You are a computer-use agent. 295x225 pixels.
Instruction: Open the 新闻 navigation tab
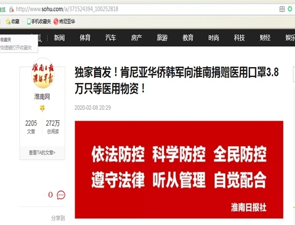coord(59,38)
